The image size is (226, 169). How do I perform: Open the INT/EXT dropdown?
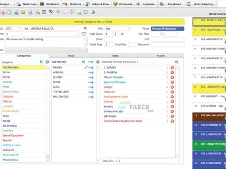pyautogui.click(x=13, y=29)
